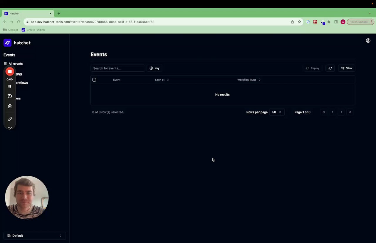The width and height of the screenshot is (376, 243).
Task: Sort by Seen at column
Action: [x=162, y=80]
